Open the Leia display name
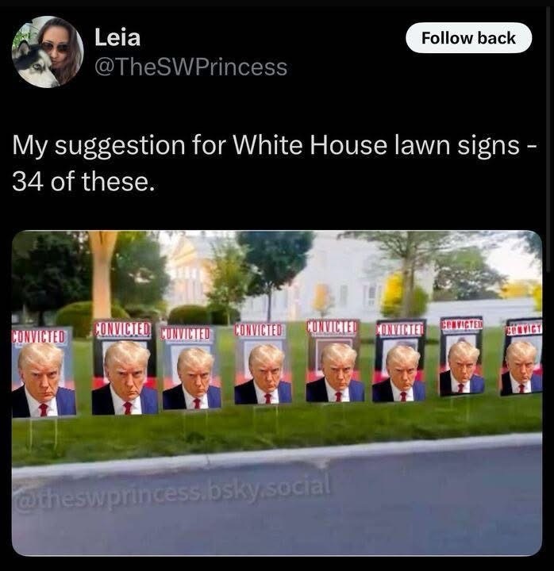Screen dimensions: 554x571 (x=117, y=37)
